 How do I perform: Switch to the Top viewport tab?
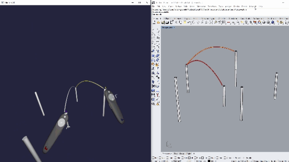coord(176,153)
